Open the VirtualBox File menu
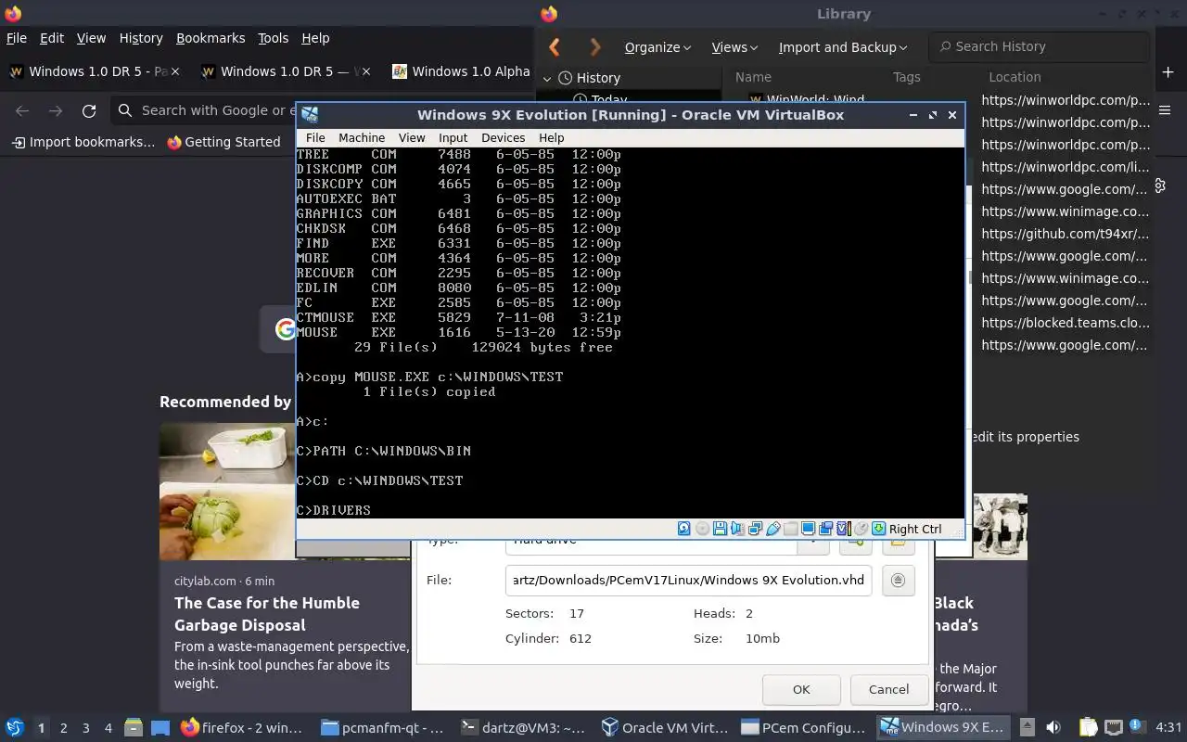Viewport: 1187px width, 742px height. (315, 137)
